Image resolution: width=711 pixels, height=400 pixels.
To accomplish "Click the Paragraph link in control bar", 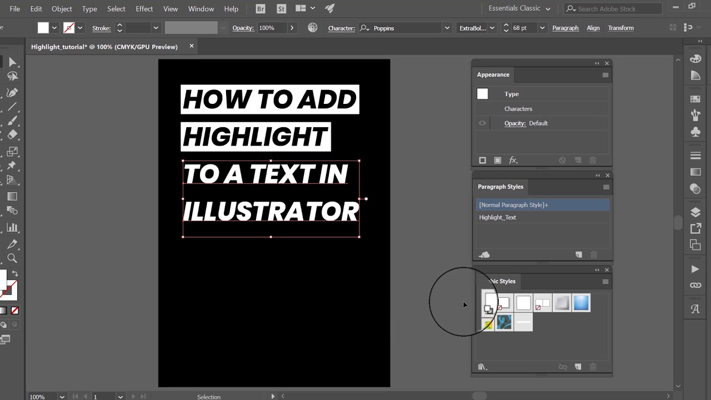I will (x=565, y=28).
